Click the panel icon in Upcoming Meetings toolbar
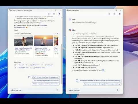The image size is (138, 104). [x=114, y=14]
